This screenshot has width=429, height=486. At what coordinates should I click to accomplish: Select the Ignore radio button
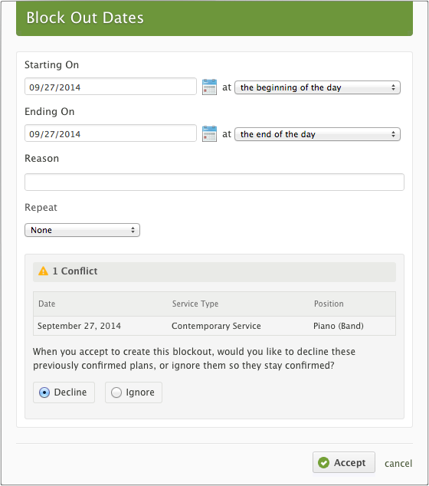click(116, 392)
